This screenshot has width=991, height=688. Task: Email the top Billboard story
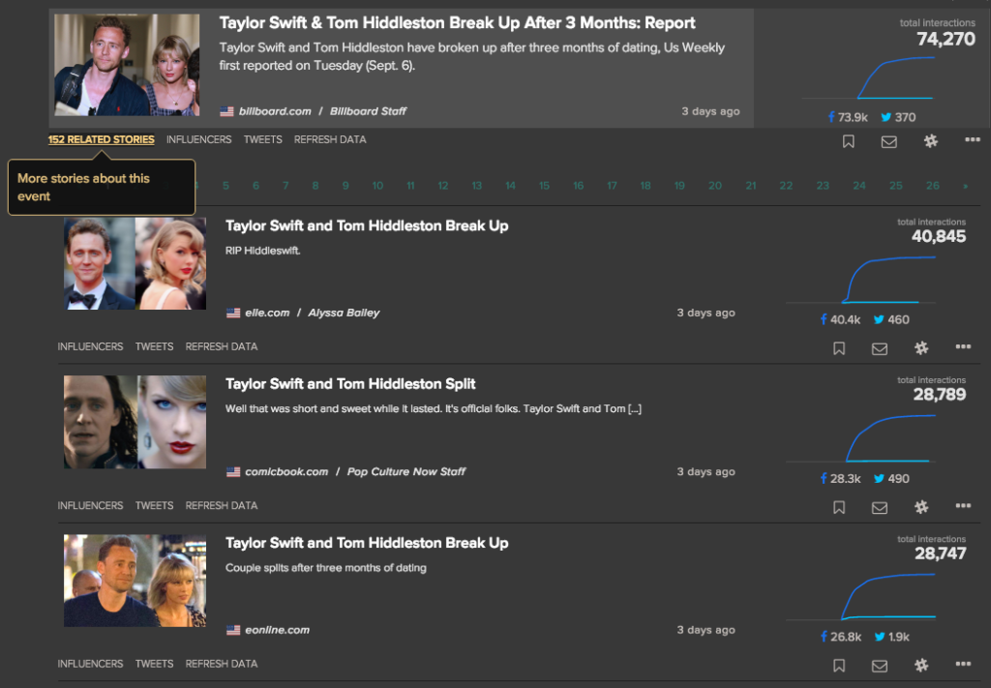click(889, 141)
